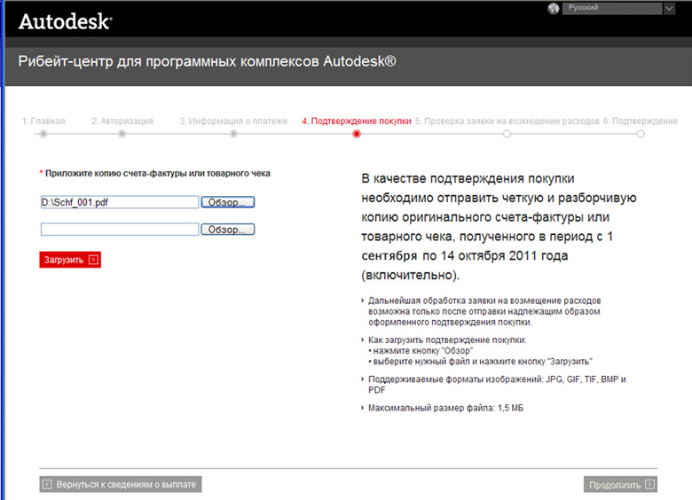Screen dimensions: 692x500
Task: Click heading 'В качестве подтверждения покупки'
Action: (x=468, y=178)
